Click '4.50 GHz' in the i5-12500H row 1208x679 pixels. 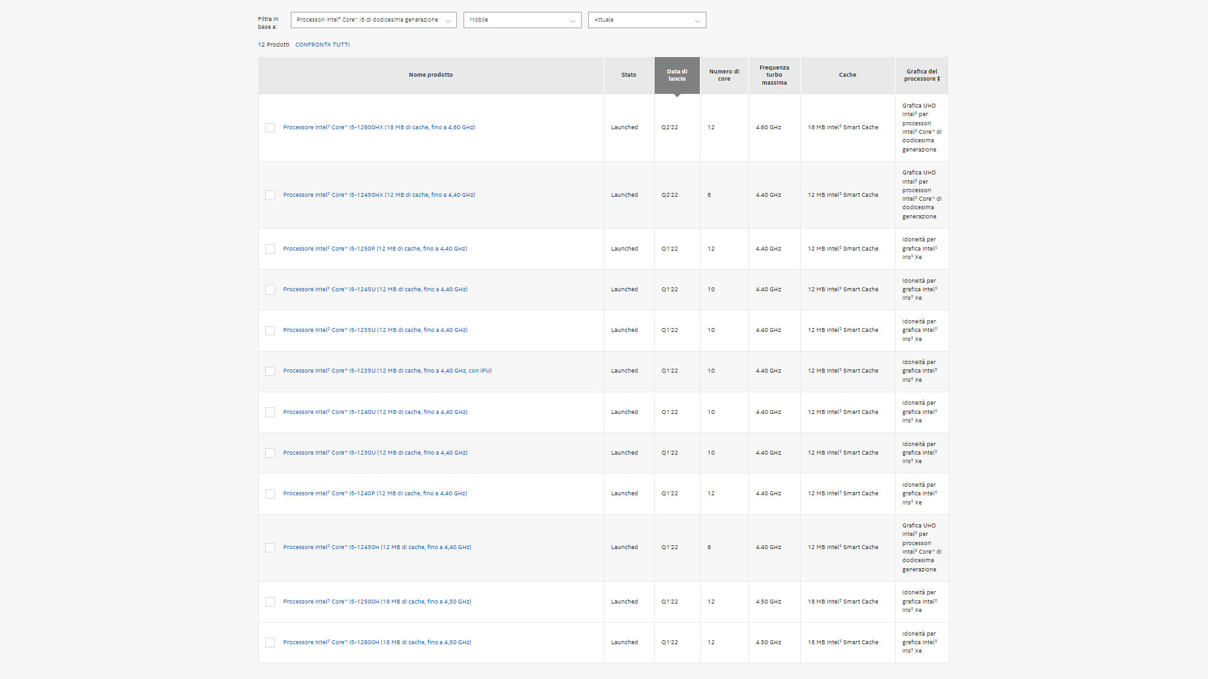point(768,602)
